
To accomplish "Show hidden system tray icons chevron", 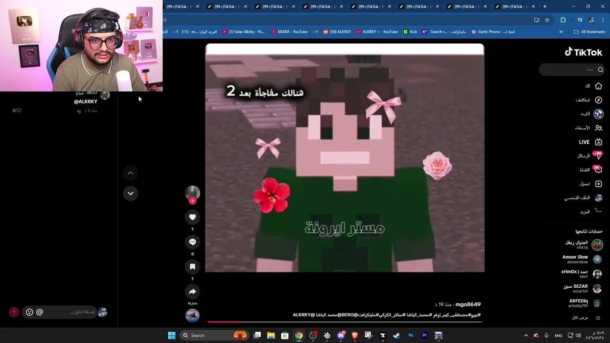I will [526, 335].
